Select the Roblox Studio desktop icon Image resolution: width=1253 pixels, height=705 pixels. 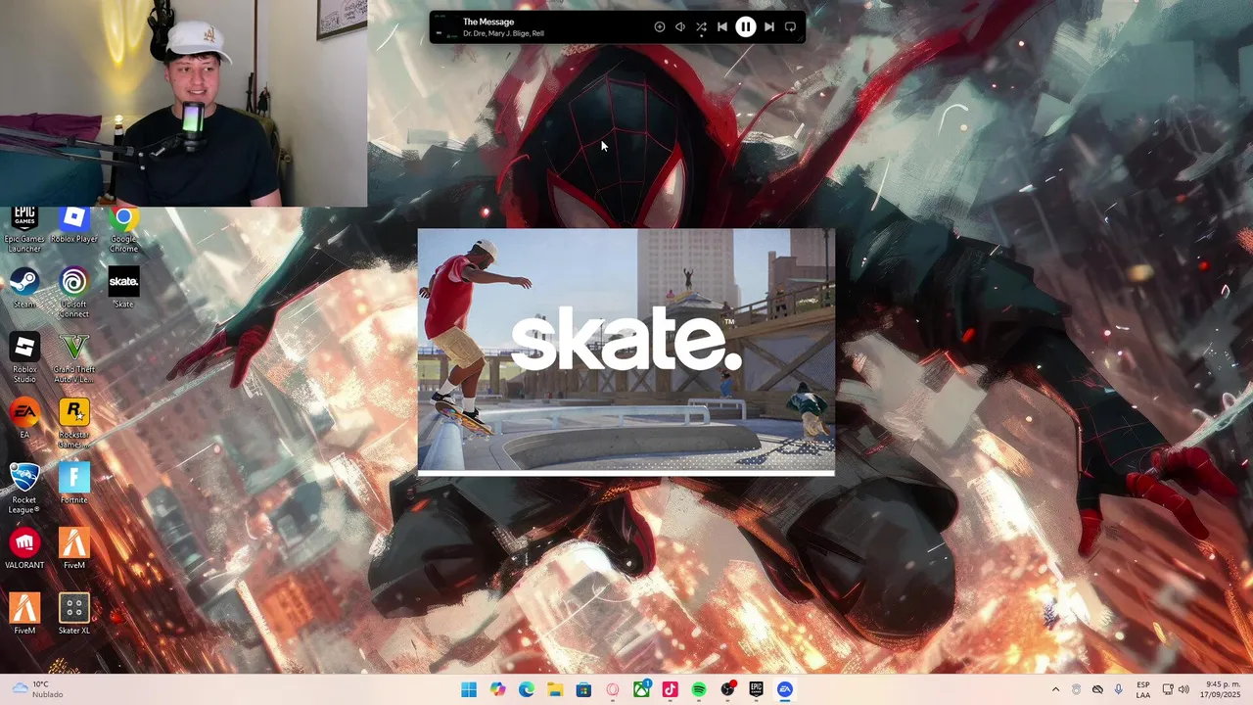[24, 356]
